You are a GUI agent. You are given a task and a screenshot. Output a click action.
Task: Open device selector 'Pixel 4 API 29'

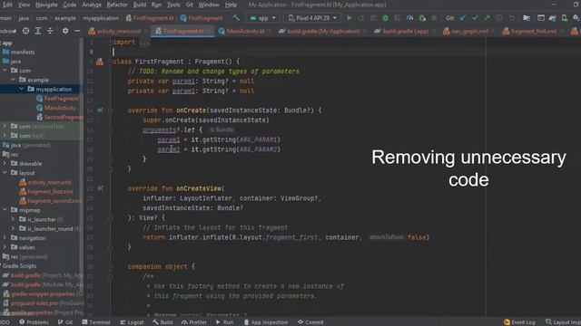312,18
